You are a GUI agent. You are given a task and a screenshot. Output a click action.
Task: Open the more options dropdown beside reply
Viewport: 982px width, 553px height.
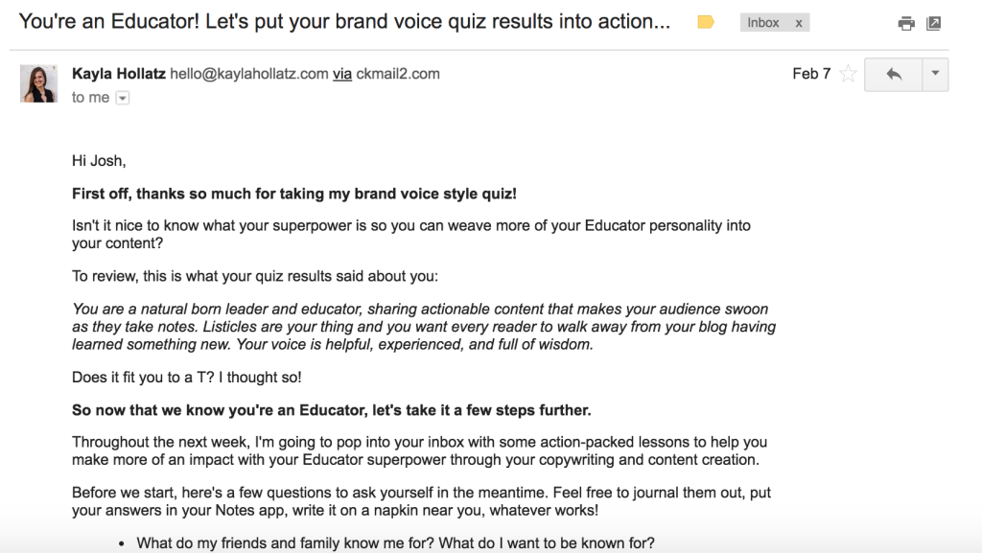(x=935, y=75)
